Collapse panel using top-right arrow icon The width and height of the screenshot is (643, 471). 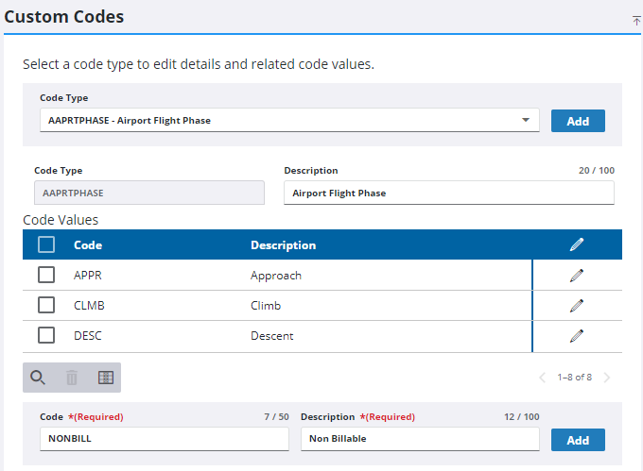[x=636, y=20]
